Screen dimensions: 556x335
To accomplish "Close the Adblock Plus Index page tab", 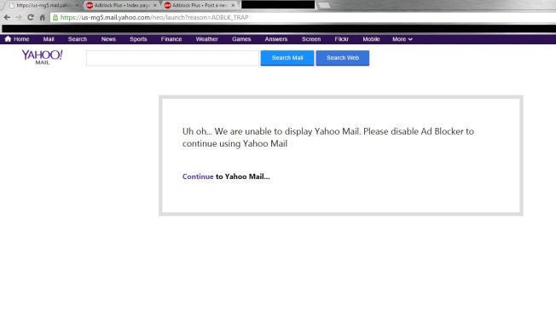I will (x=154, y=5).
